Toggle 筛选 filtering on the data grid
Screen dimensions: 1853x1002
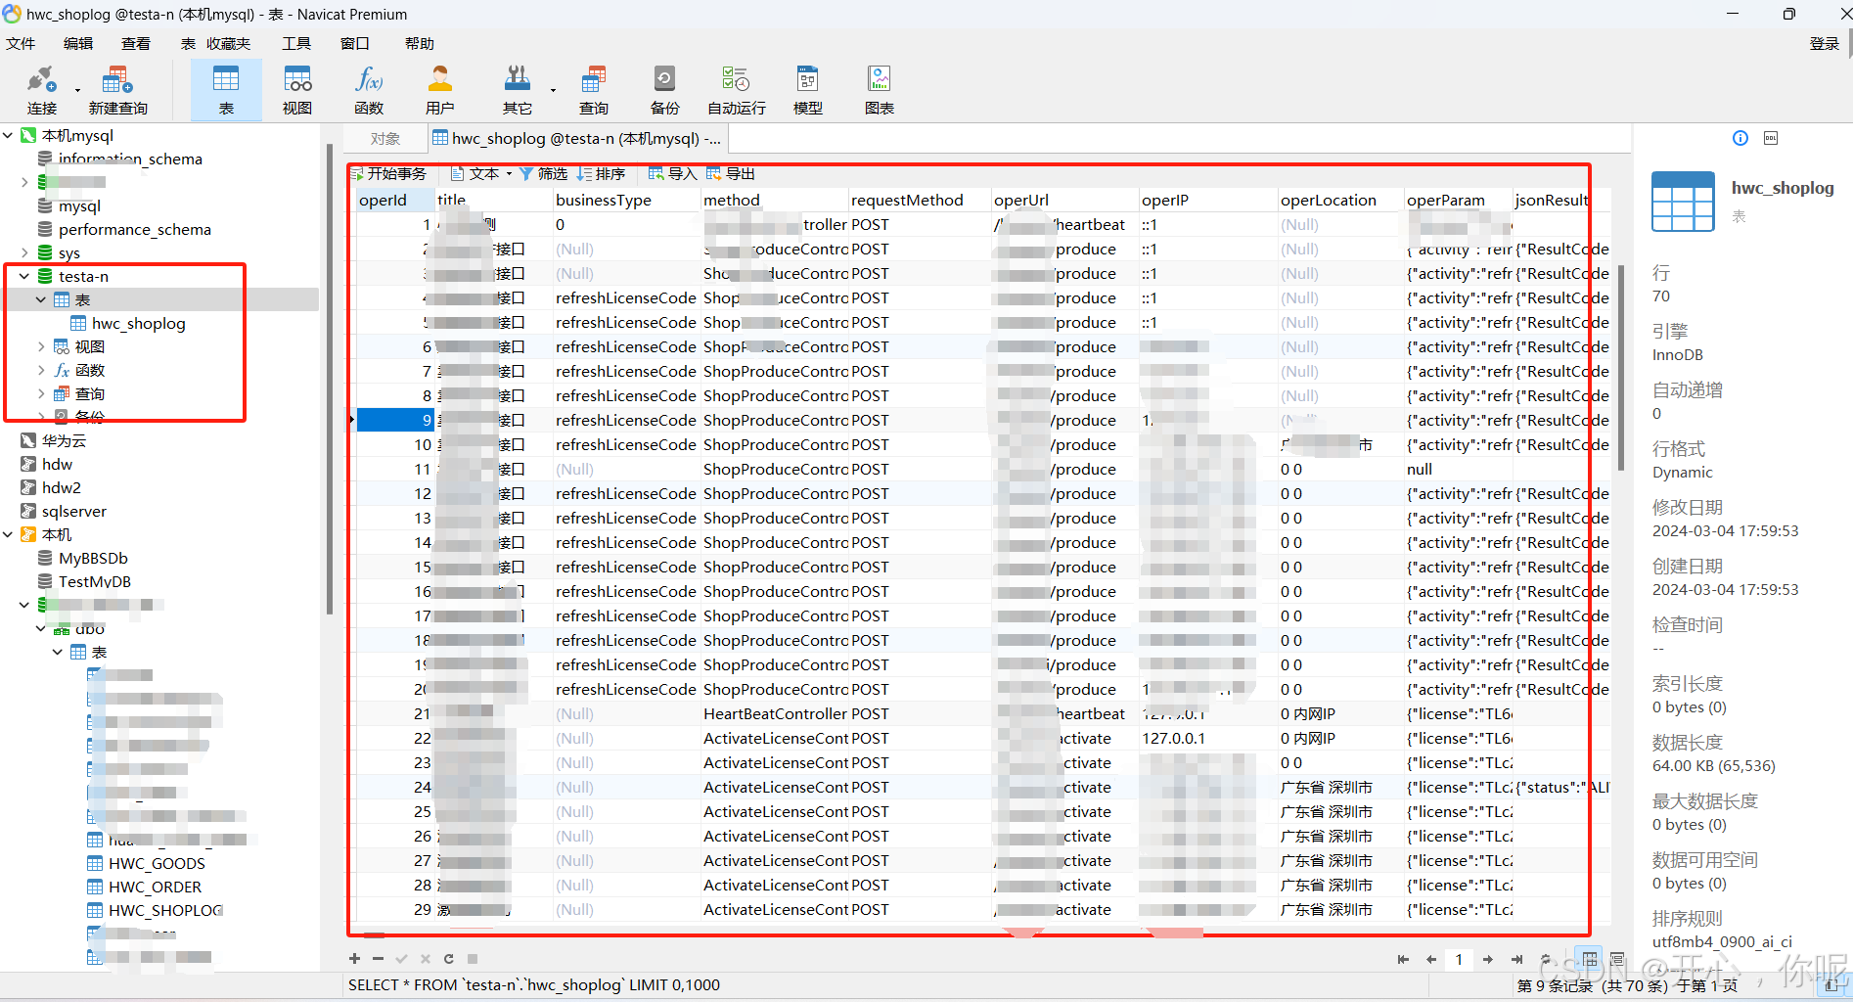pos(544,173)
